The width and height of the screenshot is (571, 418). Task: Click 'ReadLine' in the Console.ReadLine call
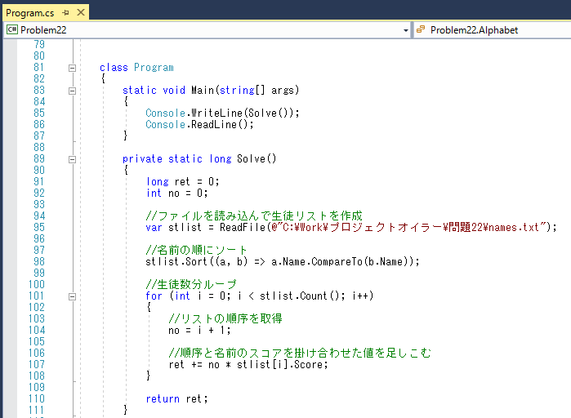pos(214,124)
